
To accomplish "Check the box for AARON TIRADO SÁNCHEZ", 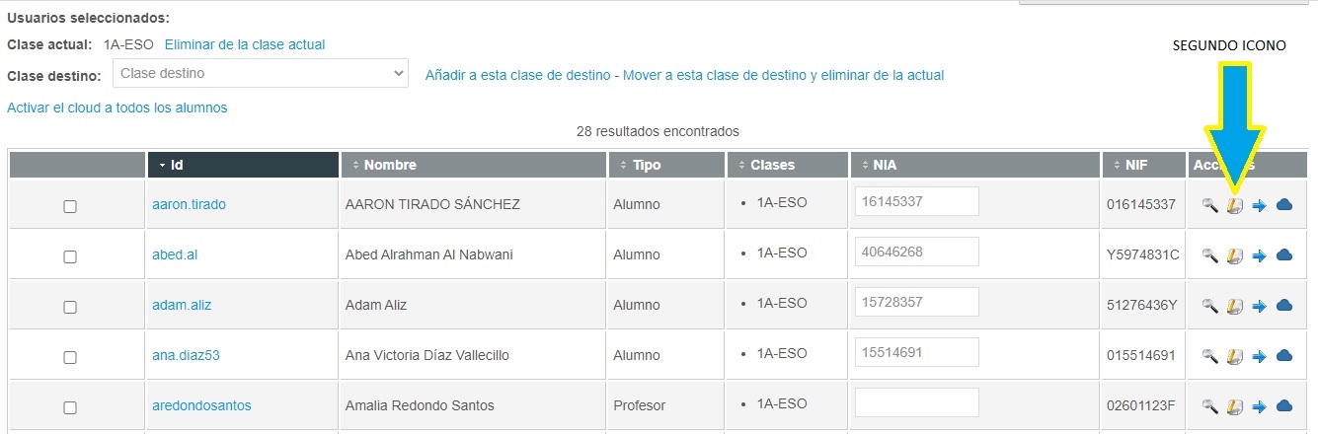I will point(70,206).
